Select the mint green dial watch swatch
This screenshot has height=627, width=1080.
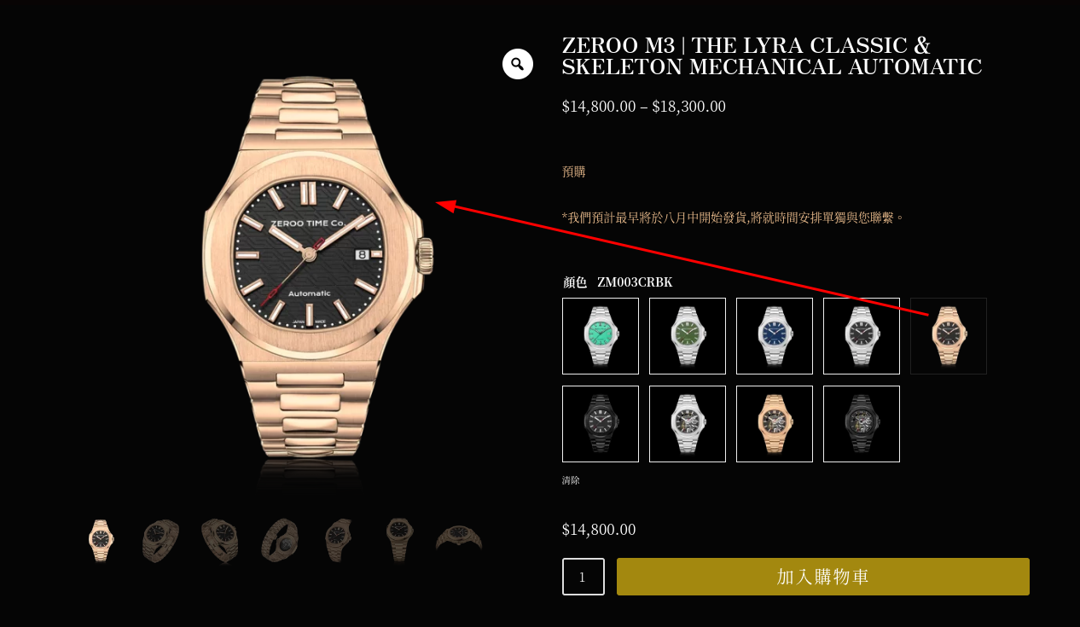coord(601,336)
